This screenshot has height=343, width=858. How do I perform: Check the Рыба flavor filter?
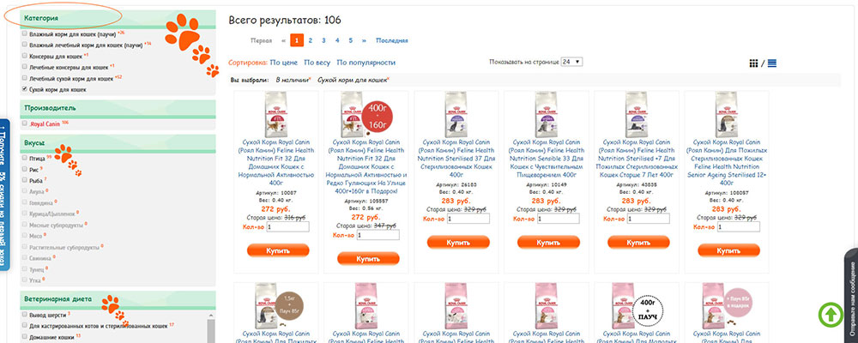[25, 180]
